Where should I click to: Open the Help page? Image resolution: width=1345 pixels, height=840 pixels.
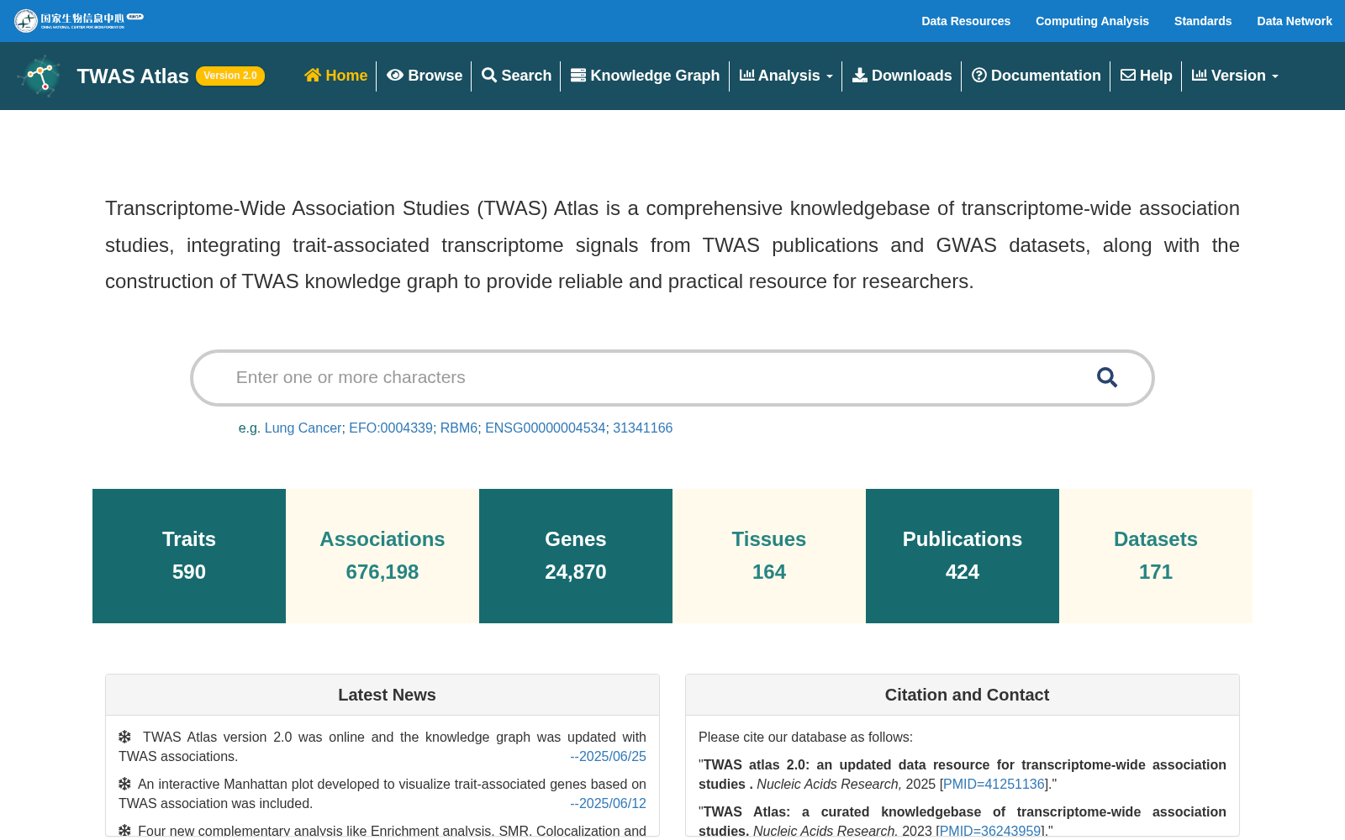(x=1146, y=76)
